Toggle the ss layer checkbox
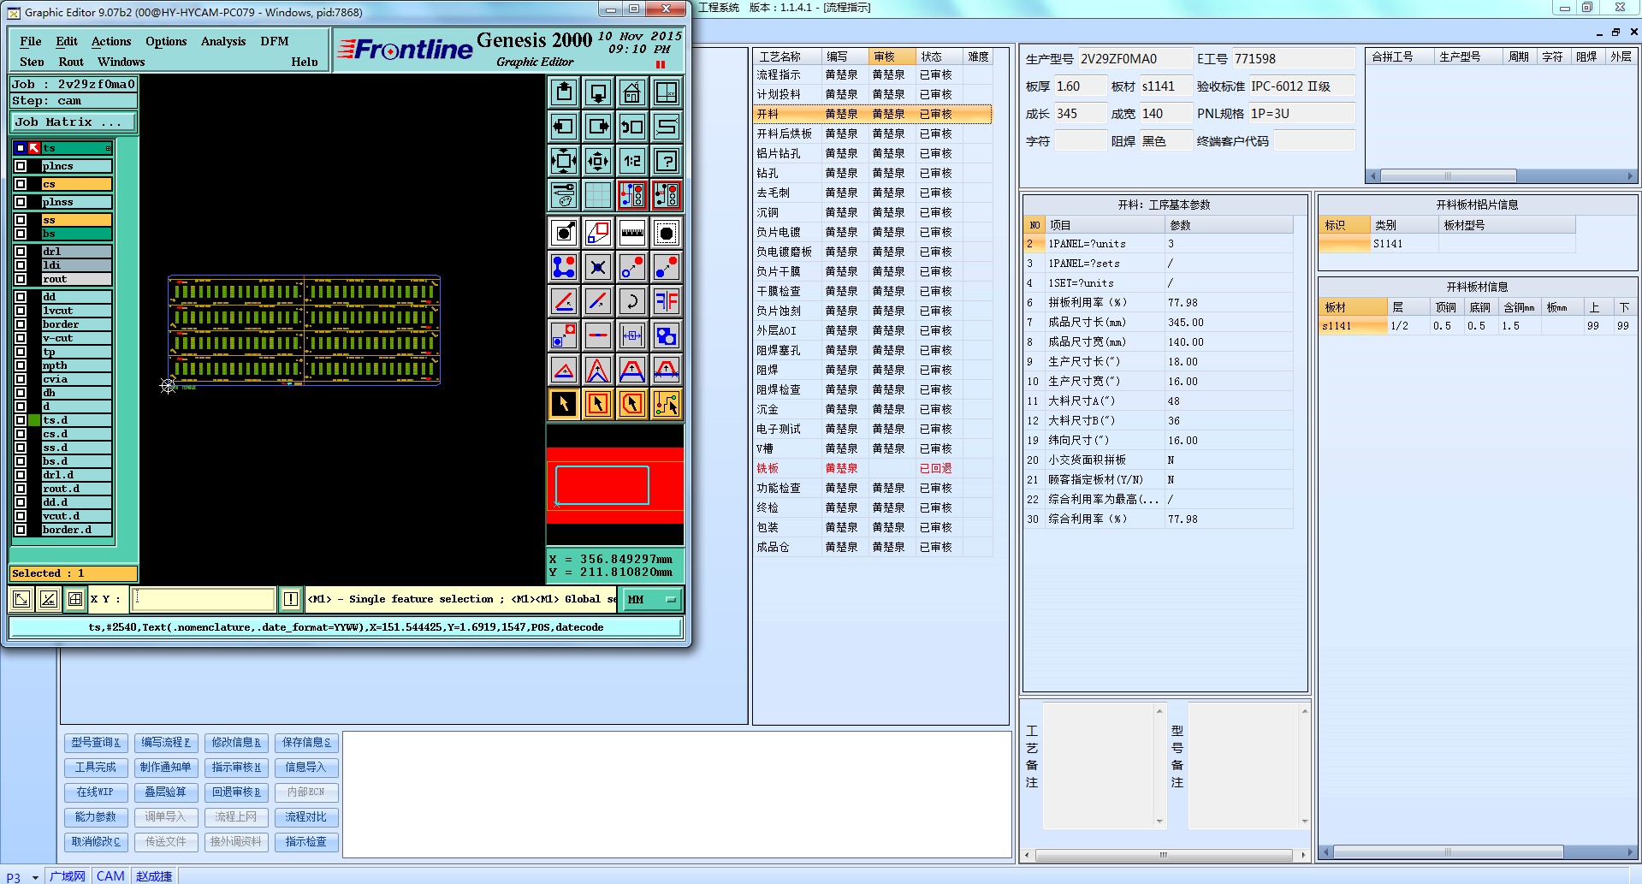The height and width of the screenshot is (884, 1642). (x=21, y=220)
